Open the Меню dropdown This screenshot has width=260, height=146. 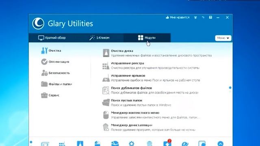tap(223, 38)
